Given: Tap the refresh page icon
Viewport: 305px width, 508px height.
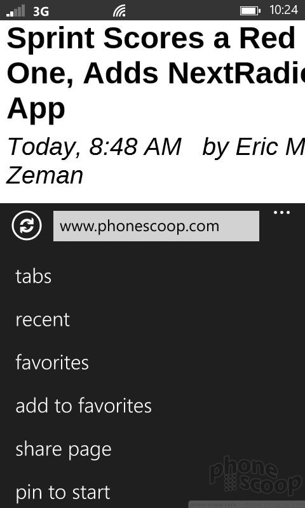Looking at the screenshot, I should click(27, 225).
